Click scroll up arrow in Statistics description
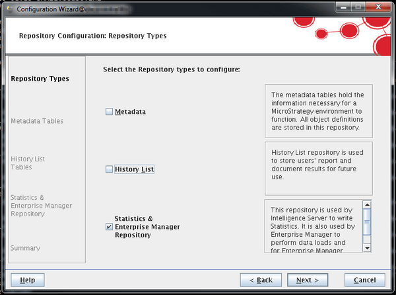Viewport: 396px width, 295px height. click(368, 204)
